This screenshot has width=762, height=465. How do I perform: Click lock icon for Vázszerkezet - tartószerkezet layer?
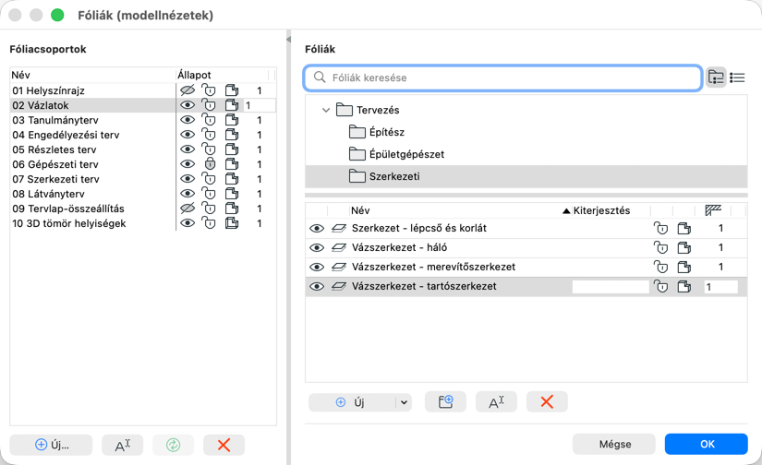[x=661, y=286]
